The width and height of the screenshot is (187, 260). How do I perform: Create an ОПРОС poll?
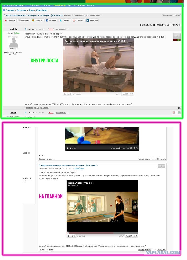176,25
